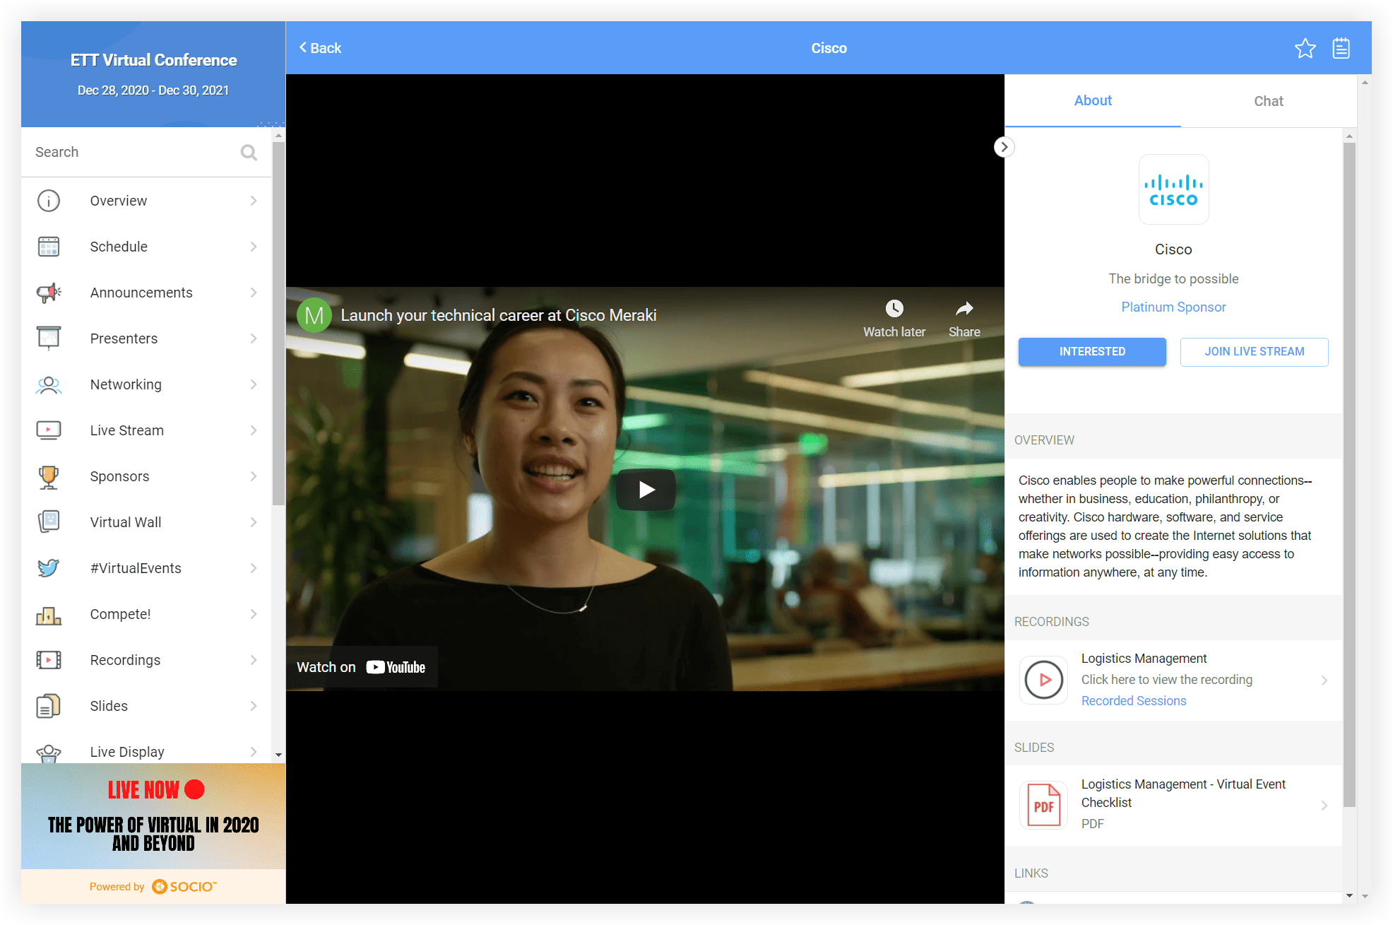Click the #VirtualEvents Twitter bird icon
The width and height of the screenshot is (1393, 925).
[49, 568]
